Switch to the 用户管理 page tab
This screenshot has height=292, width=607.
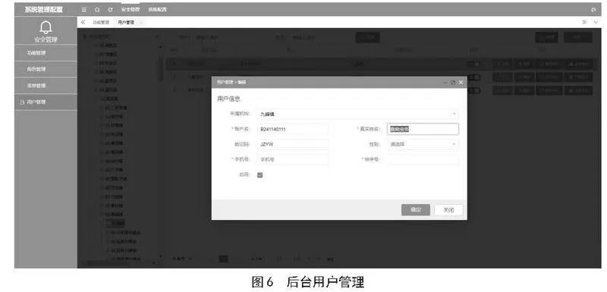pyautogui.click(x=126, y=23)
